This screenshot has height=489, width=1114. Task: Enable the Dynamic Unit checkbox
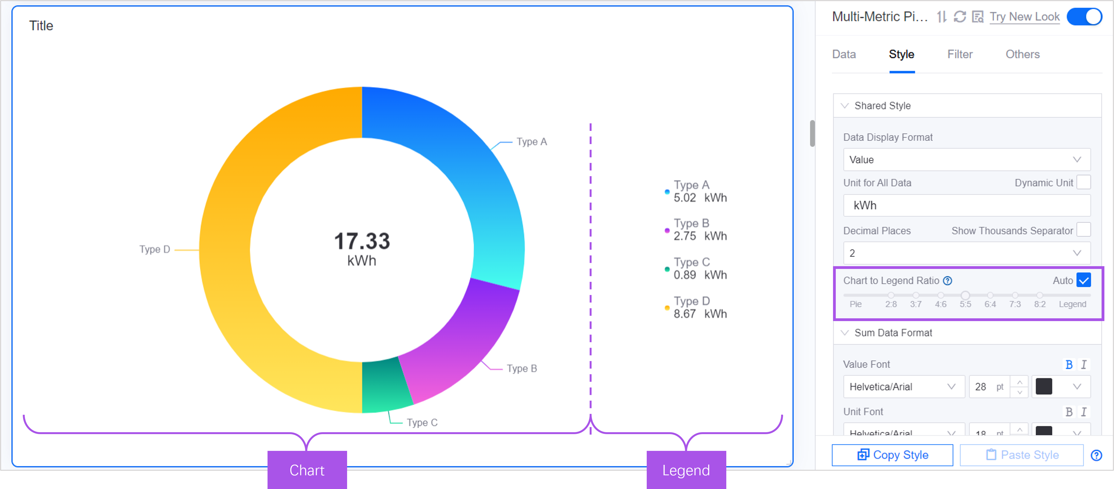1083,182
